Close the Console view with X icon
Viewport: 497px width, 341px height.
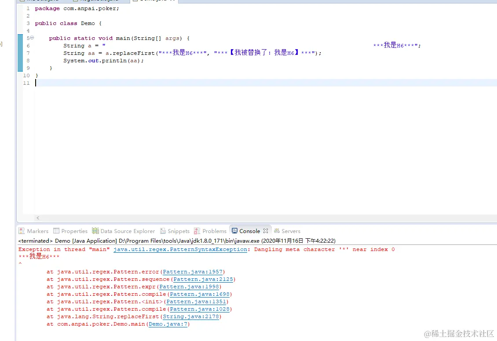pyautogui.click(x=266, y=231)
